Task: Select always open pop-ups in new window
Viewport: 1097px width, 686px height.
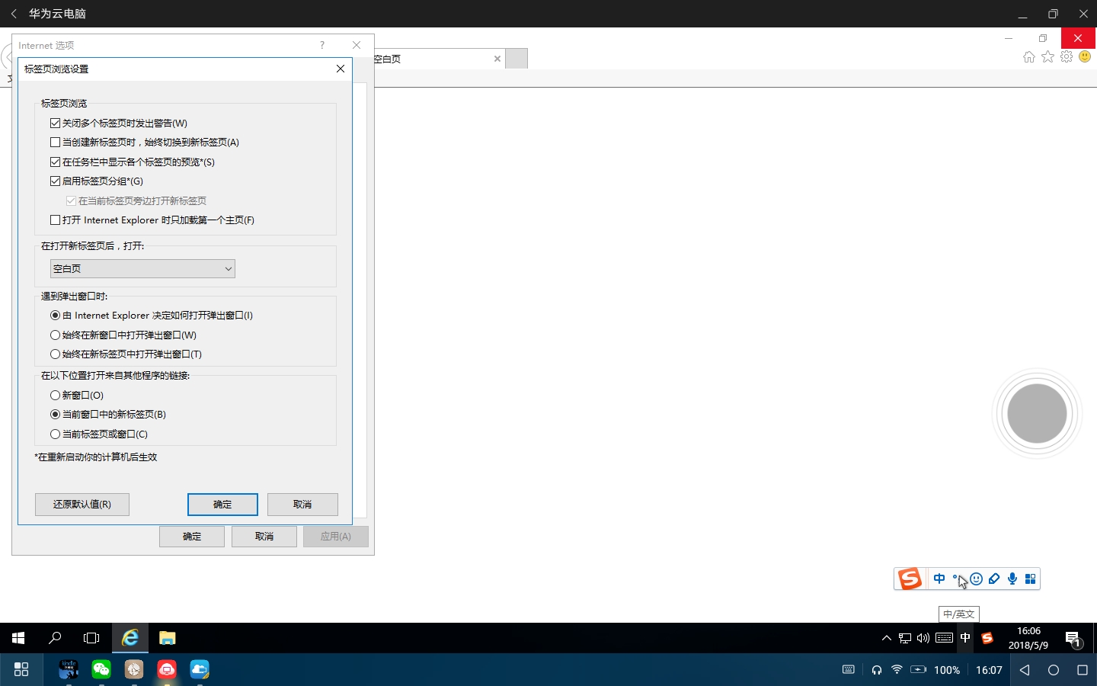Action: coord(123,335)
